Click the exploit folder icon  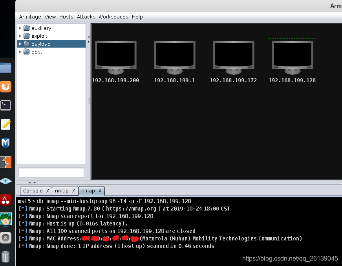pos(27,36)
